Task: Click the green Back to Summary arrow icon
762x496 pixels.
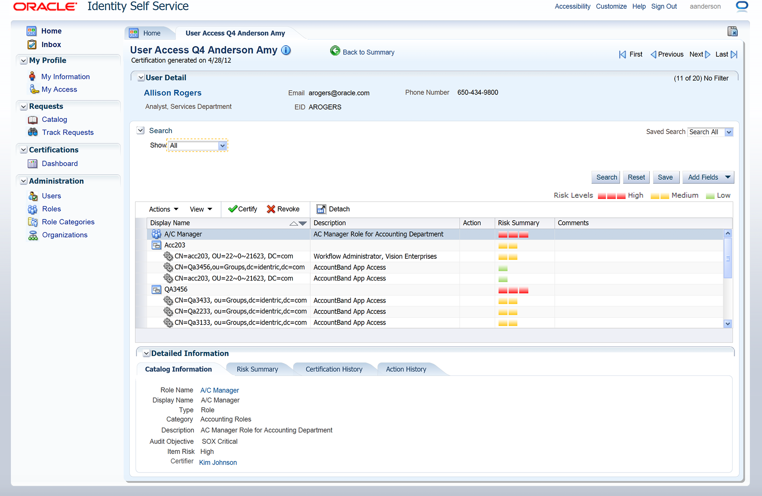Action: [335, 51]
